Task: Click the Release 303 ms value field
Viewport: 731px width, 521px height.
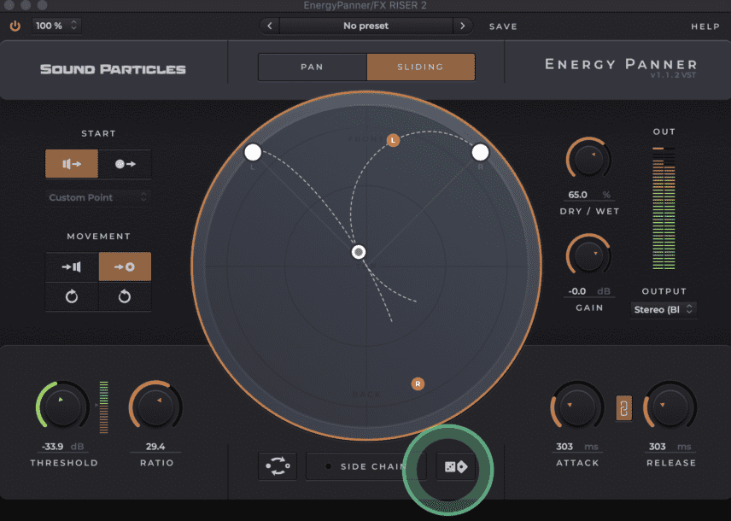Action: coord(670,447)
